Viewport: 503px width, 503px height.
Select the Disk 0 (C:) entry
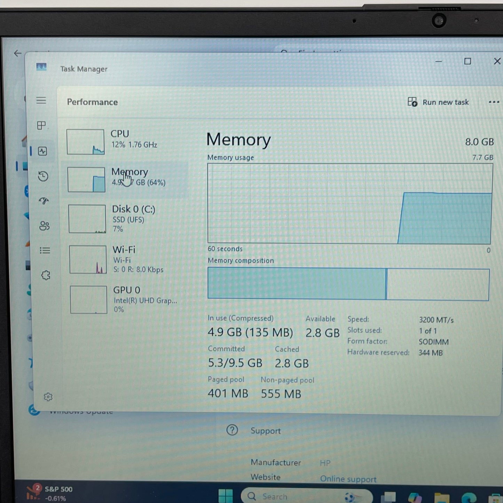126,219
